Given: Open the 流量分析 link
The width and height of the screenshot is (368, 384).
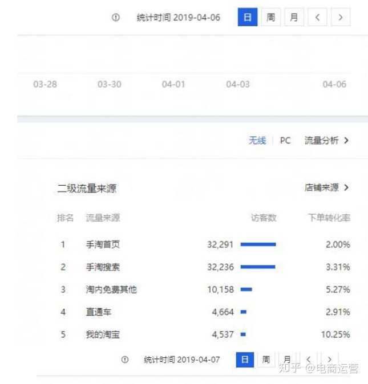Looking at the screenshot, I should (326, 140).
